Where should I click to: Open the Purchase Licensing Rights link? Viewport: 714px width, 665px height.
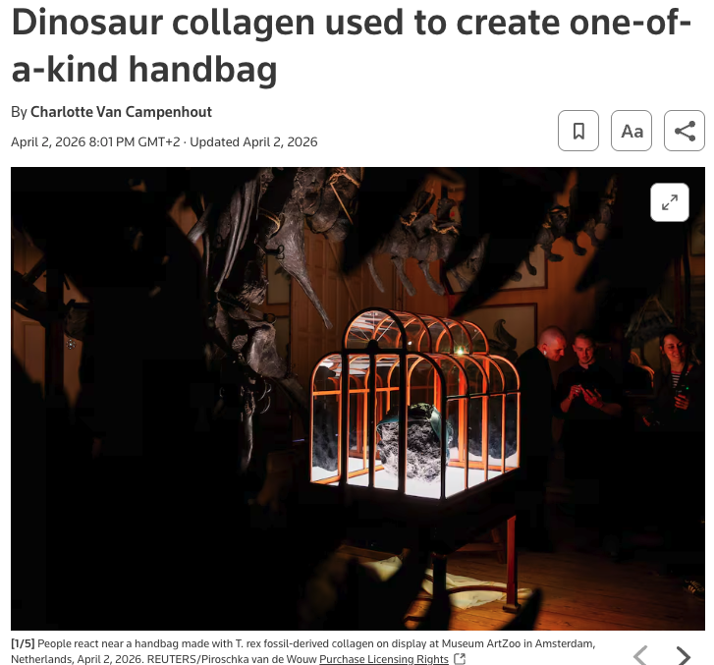[x=384, y=659]
